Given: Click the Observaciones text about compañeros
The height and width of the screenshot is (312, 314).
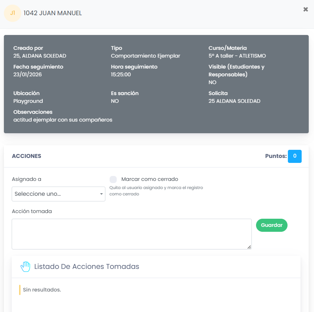Looking at the screenshot, I should point(63,120).
